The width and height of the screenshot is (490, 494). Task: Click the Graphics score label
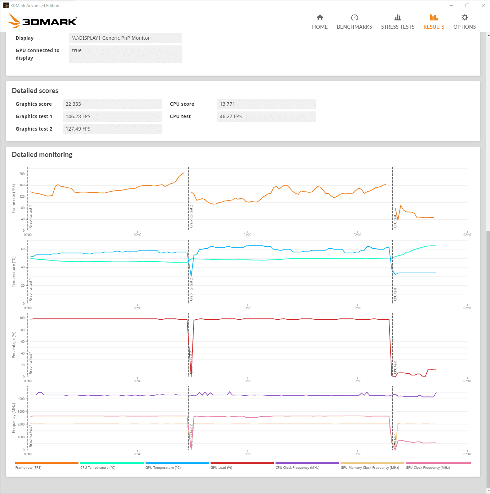(34, 104)
